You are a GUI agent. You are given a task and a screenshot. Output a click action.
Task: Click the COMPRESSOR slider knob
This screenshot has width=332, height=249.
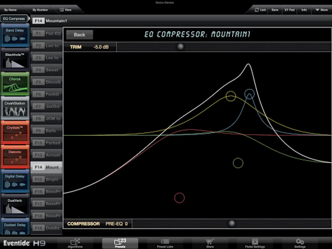click(232, 223)
